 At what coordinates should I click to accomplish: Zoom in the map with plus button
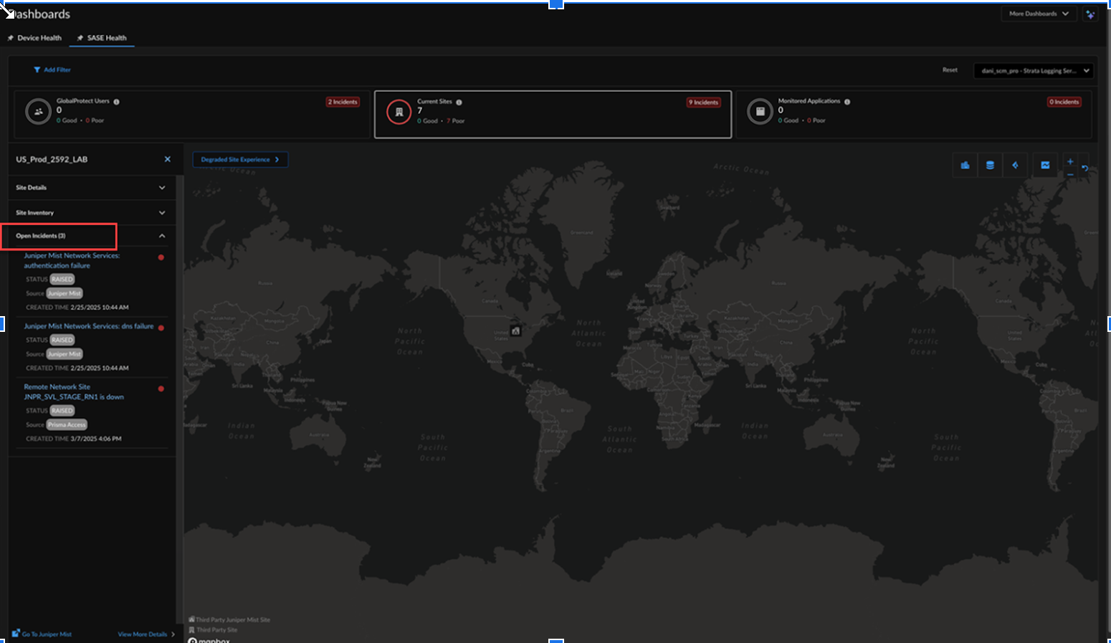click(x=1070, y=161)
